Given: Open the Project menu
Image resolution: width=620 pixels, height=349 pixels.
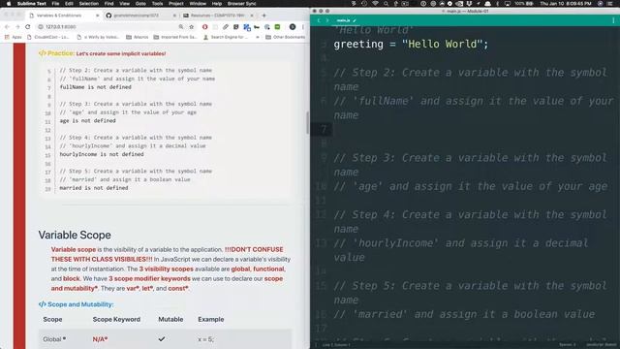Looking at the screenshot, I should pos(176,4).
